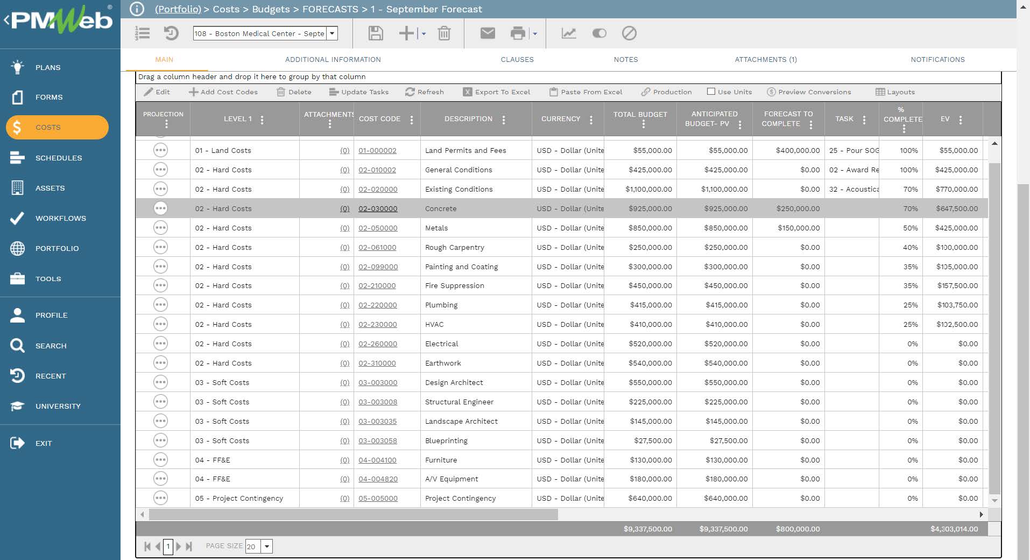Click the printer icon
Viewport: 1030px width, 560px height.
click(517, 33)
